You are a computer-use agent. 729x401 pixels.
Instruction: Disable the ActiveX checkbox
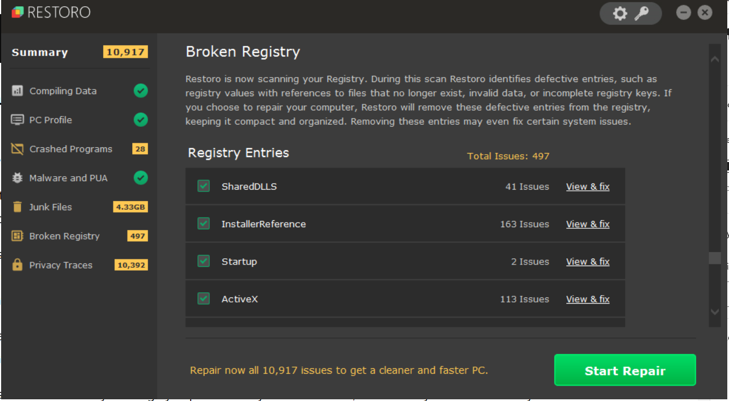tap(204, 298)
